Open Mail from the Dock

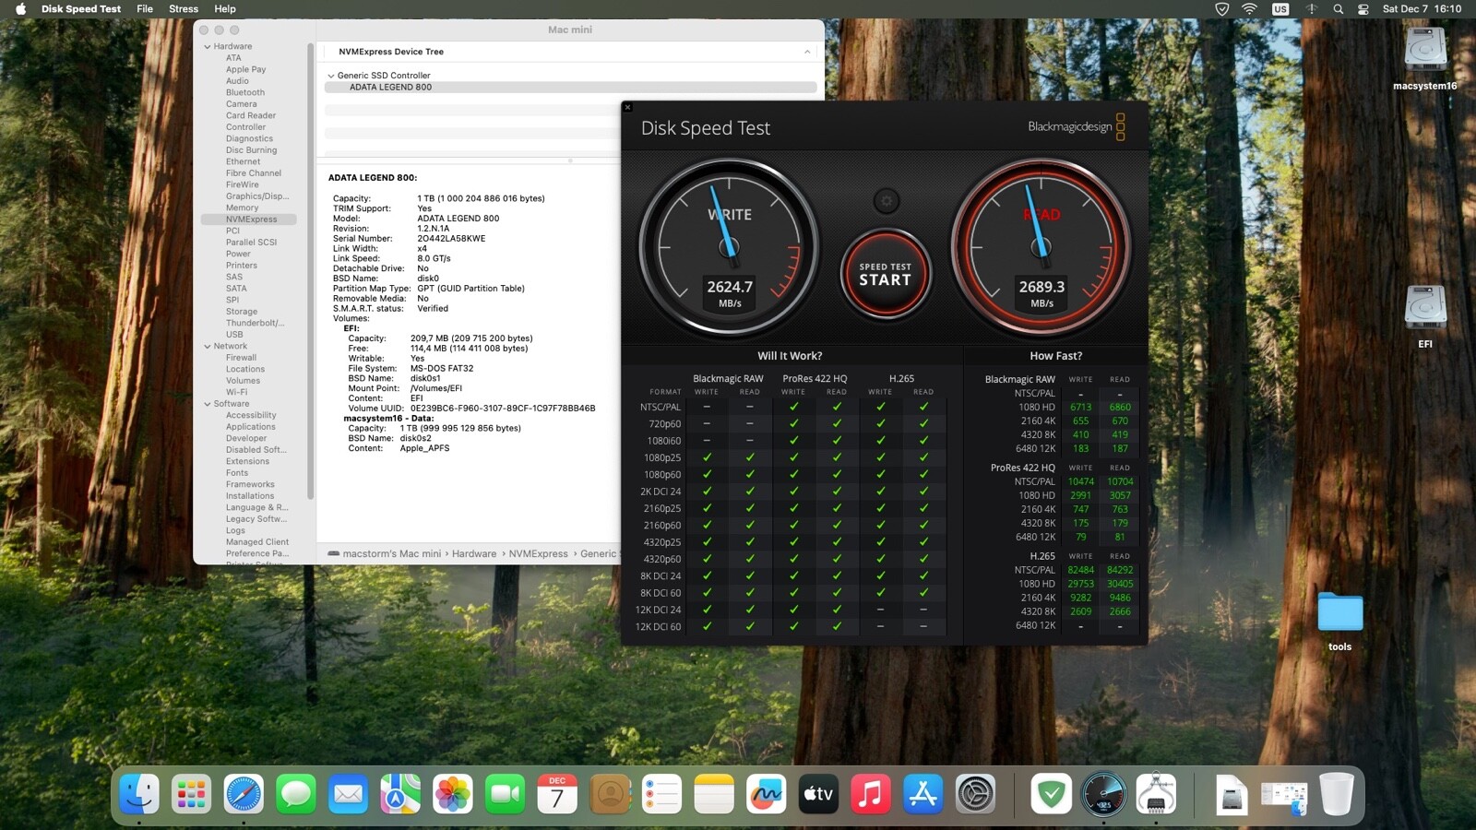point(349,793)
